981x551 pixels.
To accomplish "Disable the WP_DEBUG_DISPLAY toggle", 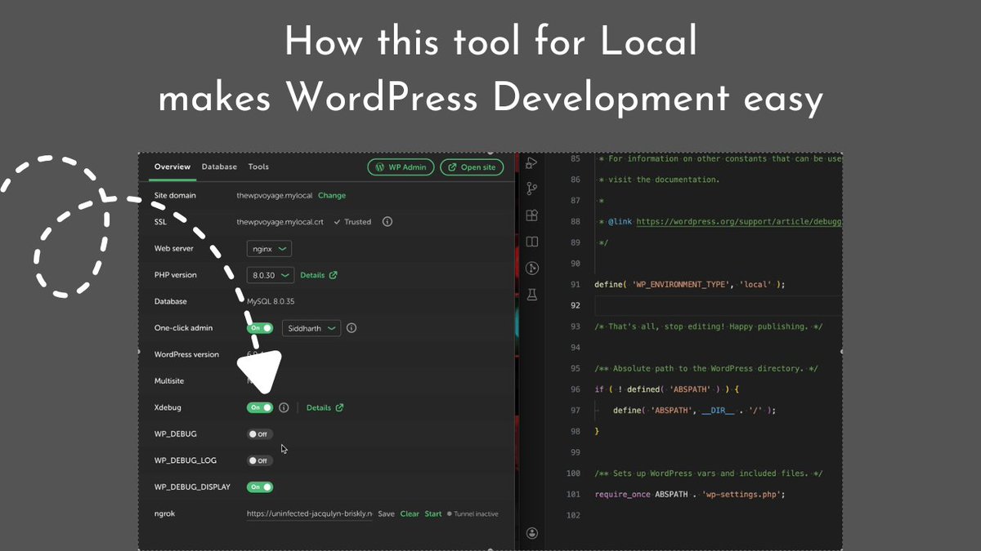I will pyautogui.click(x=260, y=487).
